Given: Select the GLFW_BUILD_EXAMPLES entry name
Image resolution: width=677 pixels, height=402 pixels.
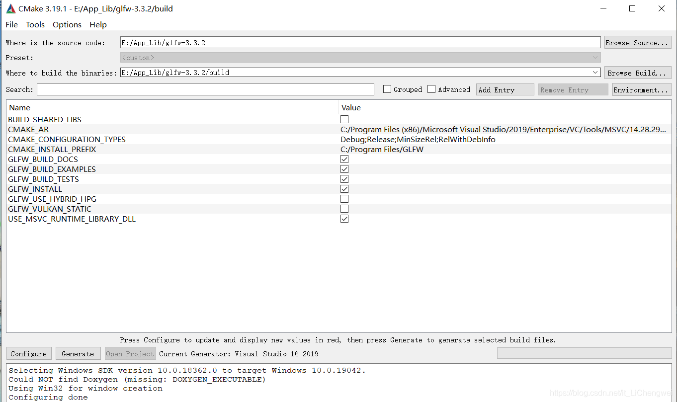Looking at the screenshot, I should [52, 169].
